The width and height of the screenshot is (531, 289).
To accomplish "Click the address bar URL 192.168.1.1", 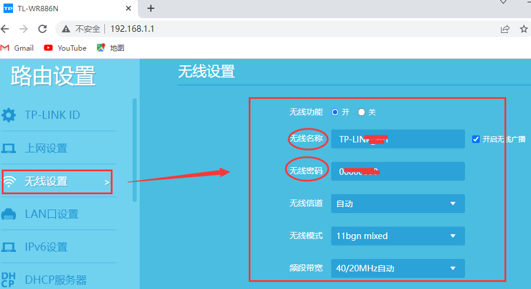I will pyautogui.click(x=133, y=29).
